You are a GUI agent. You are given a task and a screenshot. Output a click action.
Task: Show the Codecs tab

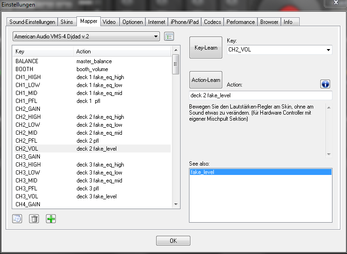point(212,22)
